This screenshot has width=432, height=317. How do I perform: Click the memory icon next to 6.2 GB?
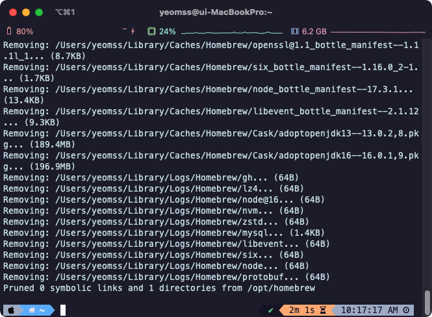[x=295, y=31]
